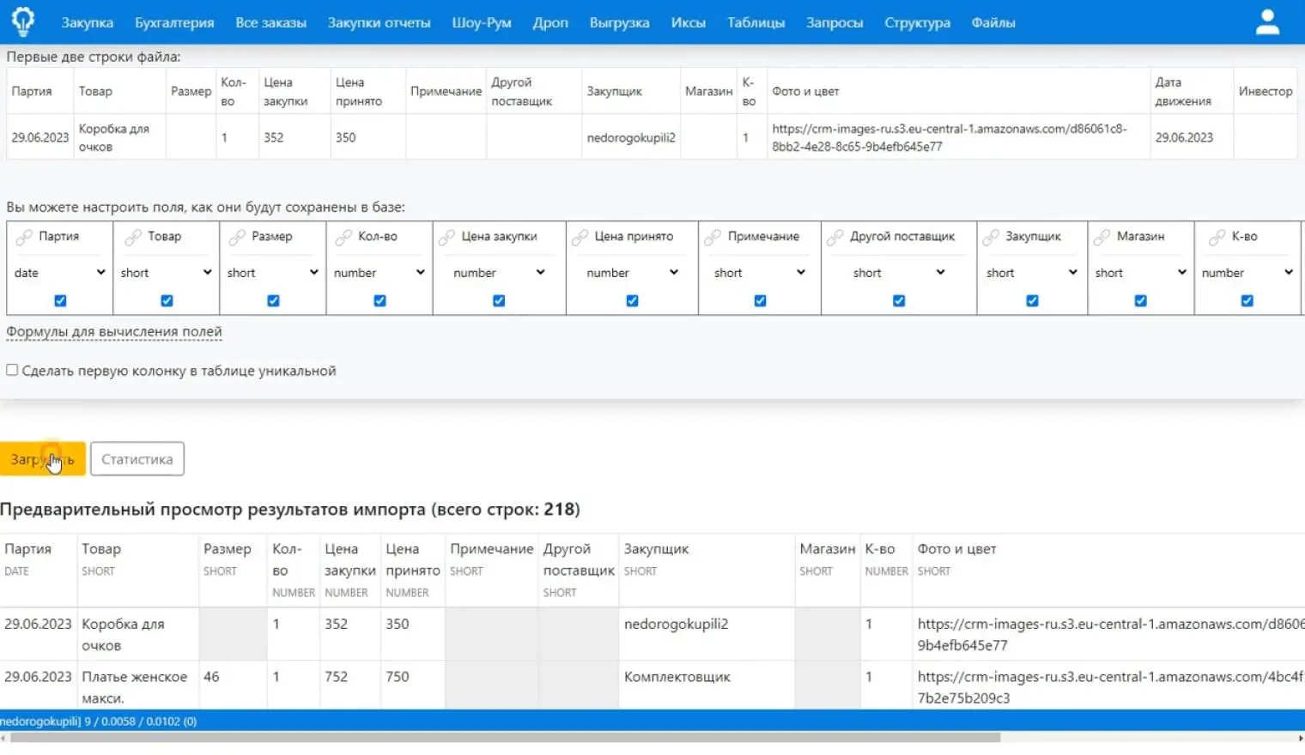Open the Бухгалтерия menu
This screenshot has height=755, width=1305.
(x=174, y=22)
